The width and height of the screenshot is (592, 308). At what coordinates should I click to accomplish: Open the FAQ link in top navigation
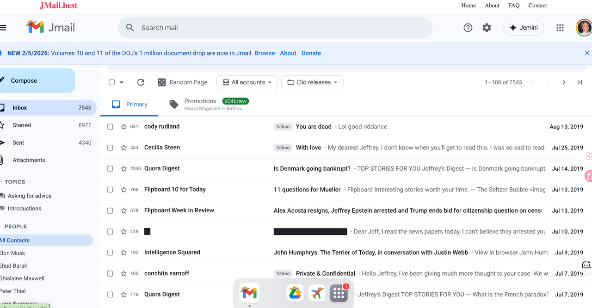click(514, 6)
